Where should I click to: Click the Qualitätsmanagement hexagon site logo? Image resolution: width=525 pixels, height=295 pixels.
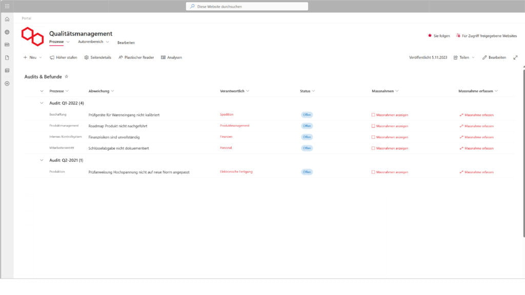point(32,36)
